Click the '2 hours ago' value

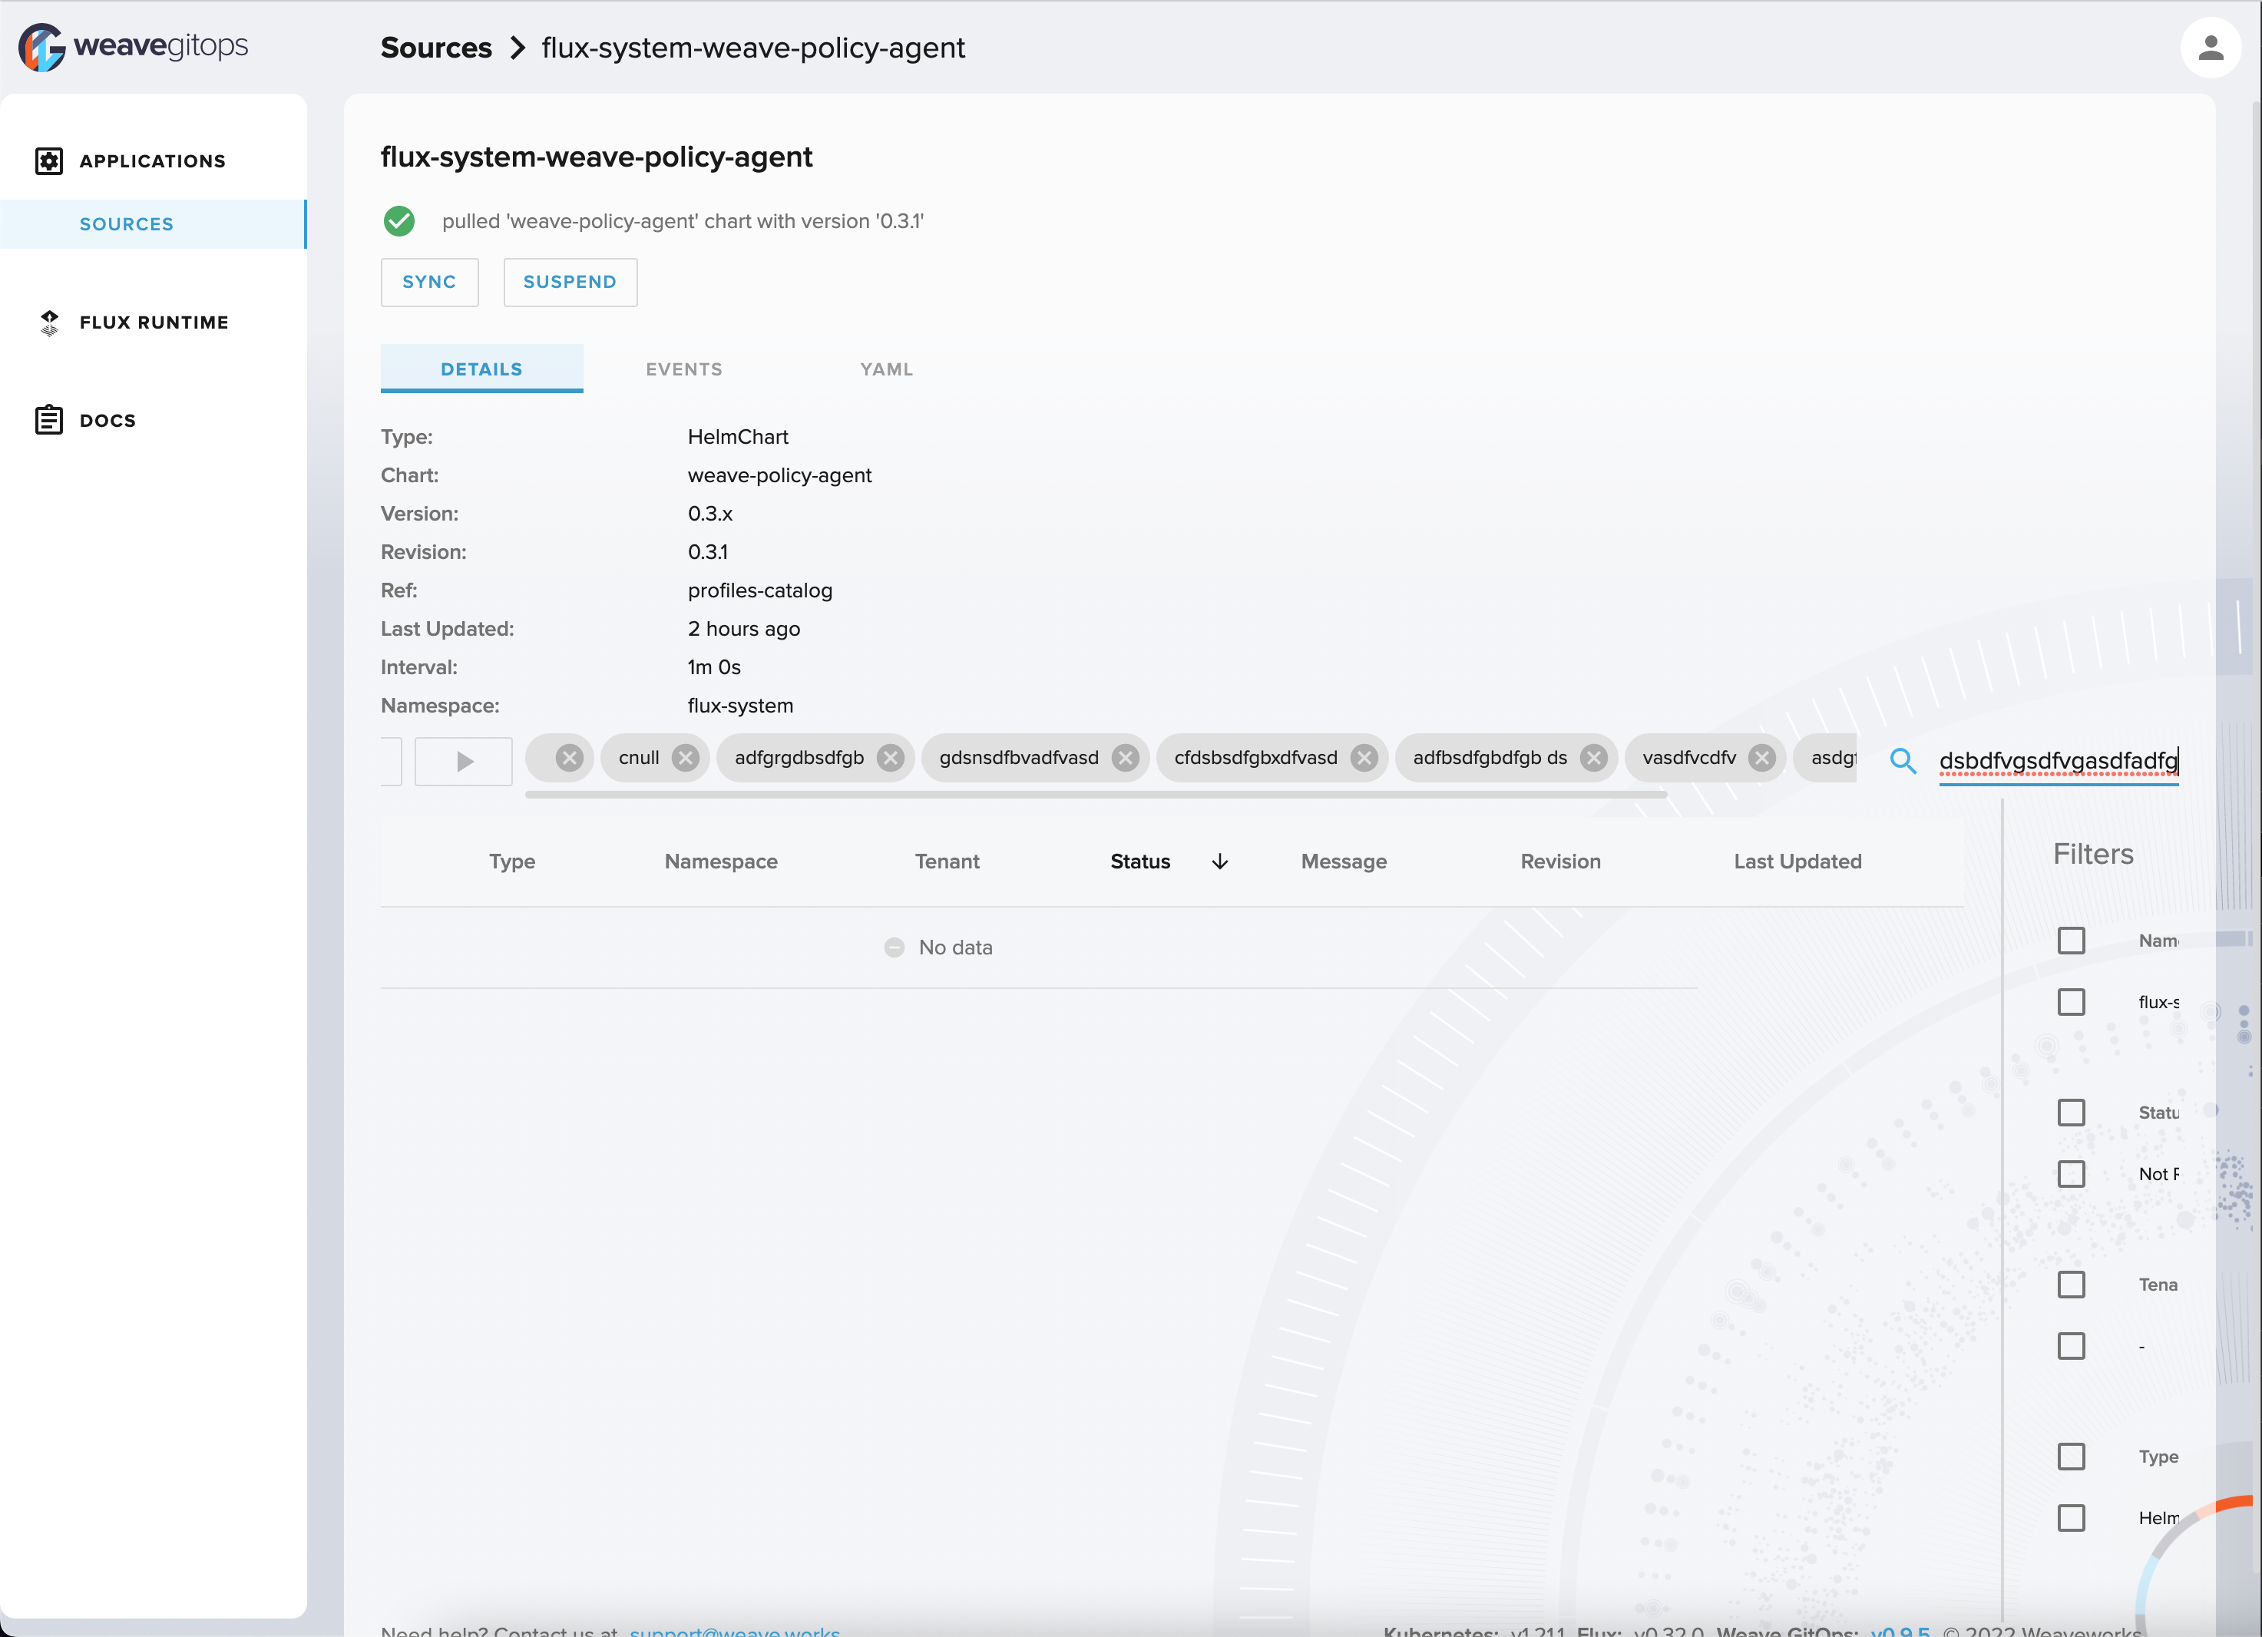point(744,630)
